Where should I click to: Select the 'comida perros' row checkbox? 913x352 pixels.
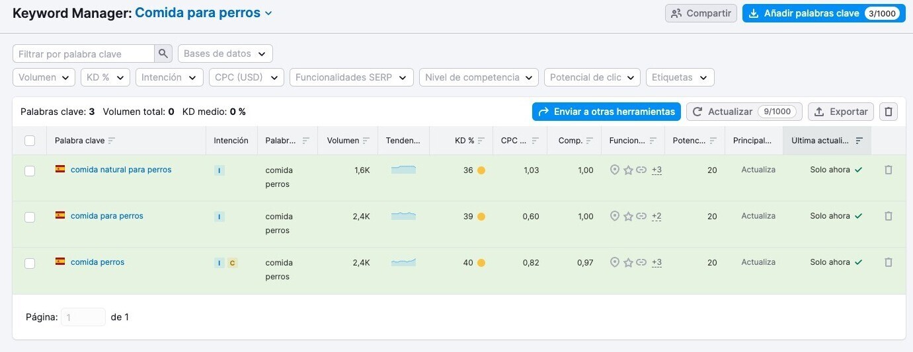pos(30,264)
